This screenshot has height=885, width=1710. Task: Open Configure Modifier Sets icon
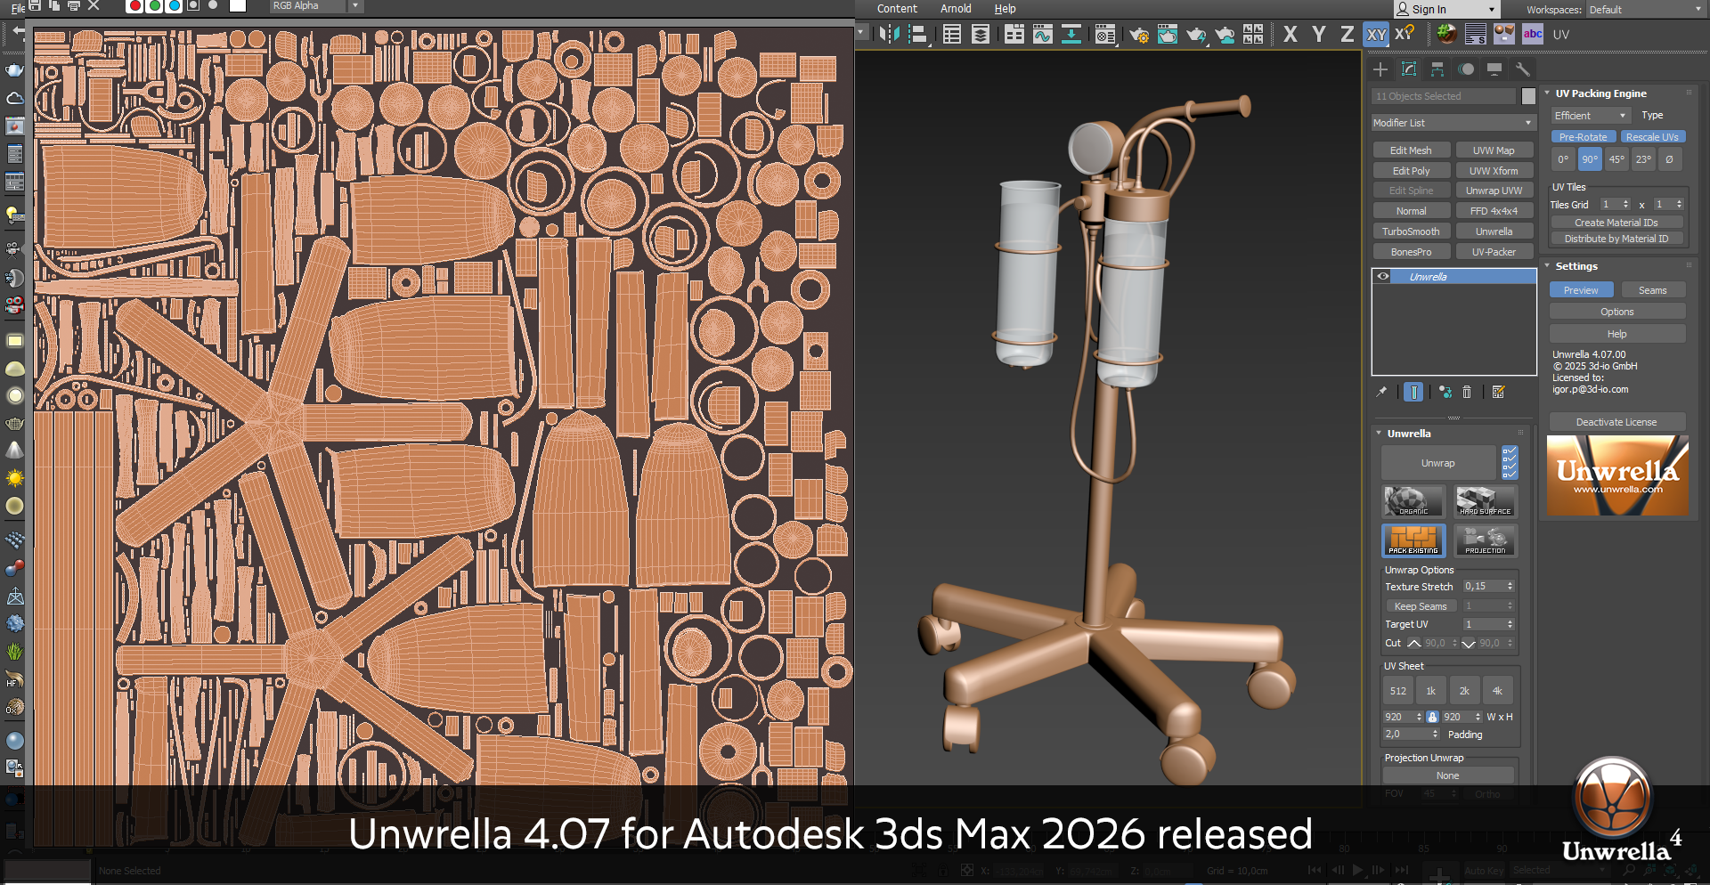click(x=1498, y=392)
